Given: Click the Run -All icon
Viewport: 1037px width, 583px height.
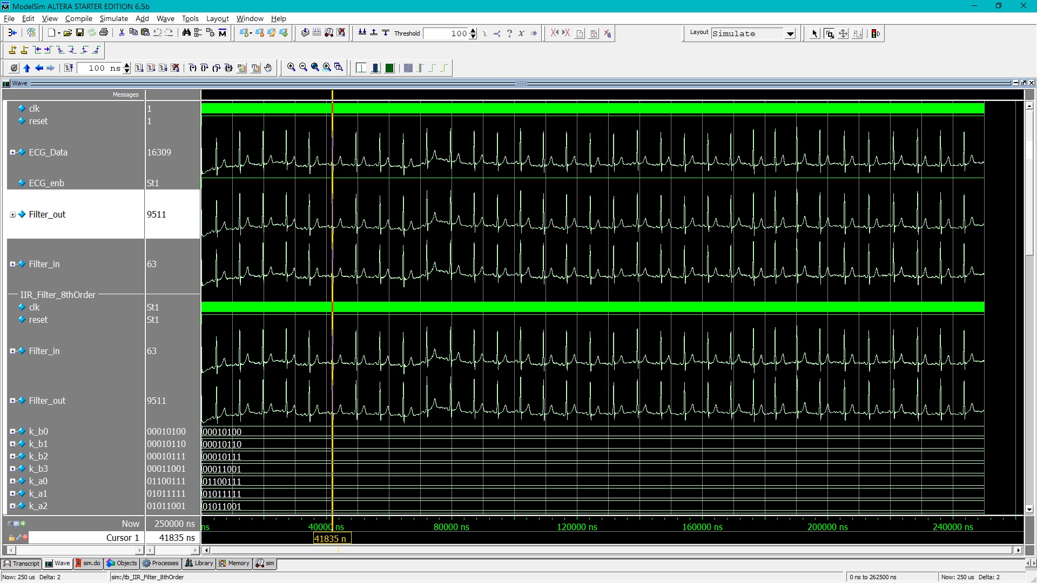Looking at the screenshot, I should [163, 67].
